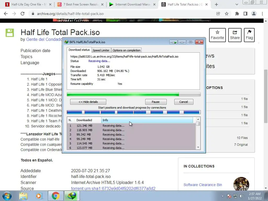The image size is (268, 201).
Task: Close the Half Life Total Pack.iso tab
Action: point(206,5)
